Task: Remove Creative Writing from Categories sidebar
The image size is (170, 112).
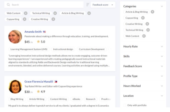Action: click(147, 24)
